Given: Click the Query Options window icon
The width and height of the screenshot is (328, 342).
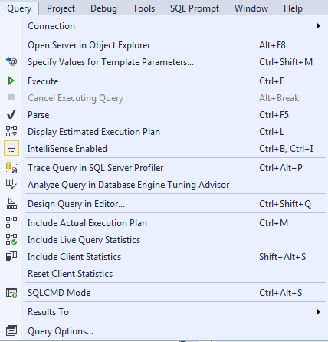Looking at the screenshot, I should pyautogui.click(x=11, y=330).
